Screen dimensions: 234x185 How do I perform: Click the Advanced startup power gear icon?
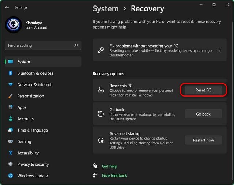pyautogui.click(x=101, y=140)
